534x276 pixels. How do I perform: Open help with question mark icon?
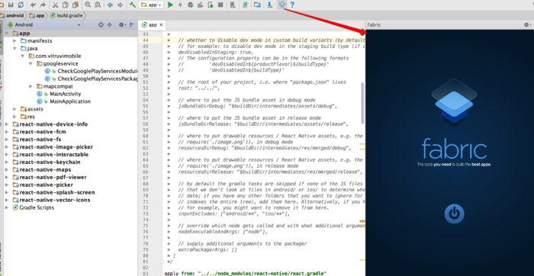pyautogui.click(x=292, y=5)
